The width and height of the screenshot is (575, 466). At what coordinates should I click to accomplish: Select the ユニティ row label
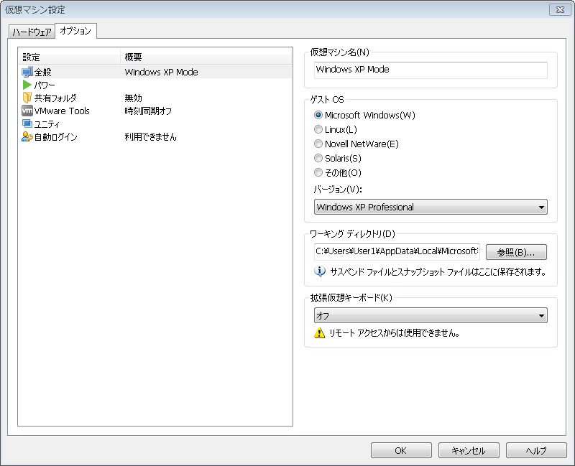tap(47, 124)
